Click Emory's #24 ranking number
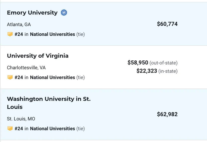 coord(19,34)
